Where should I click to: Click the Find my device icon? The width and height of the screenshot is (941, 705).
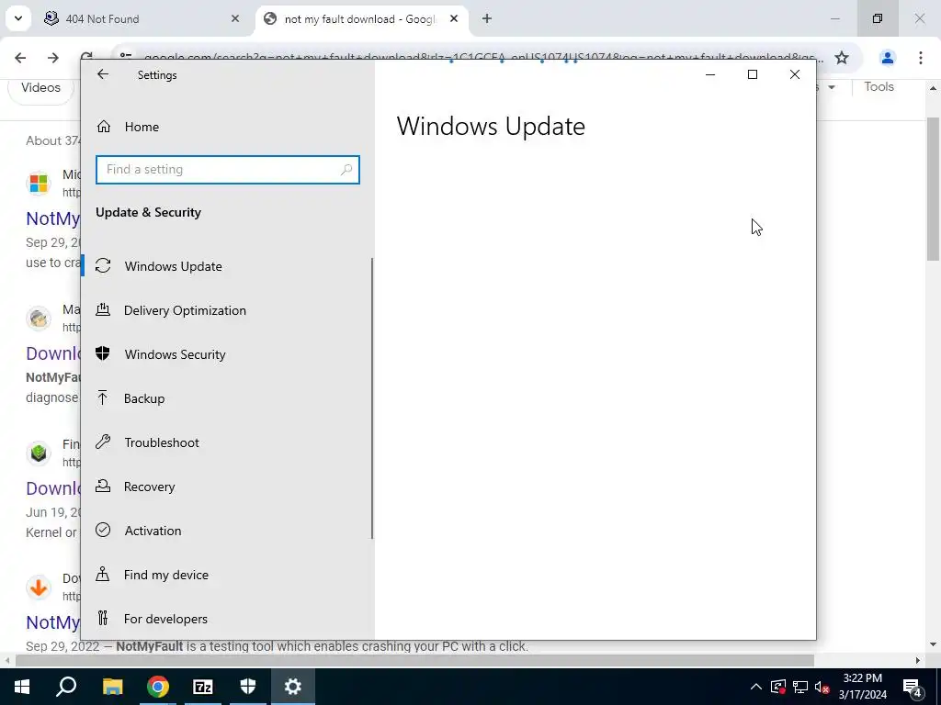(103, 574)
